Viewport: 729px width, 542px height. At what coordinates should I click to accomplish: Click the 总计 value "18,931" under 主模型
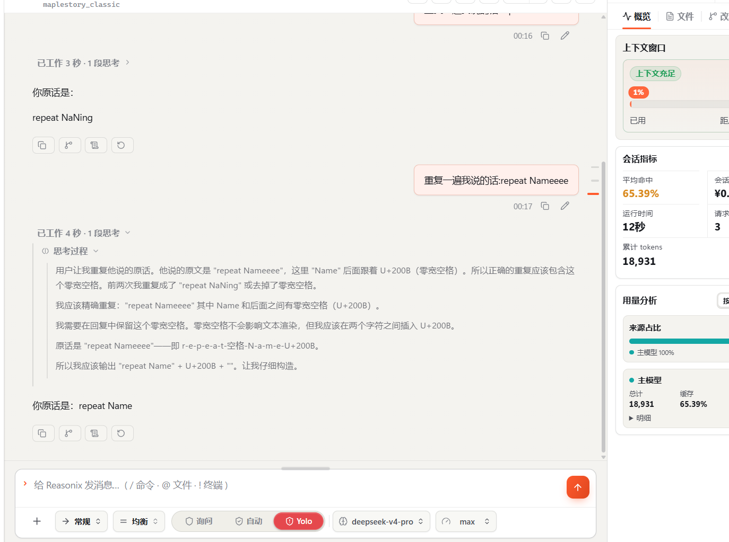[x=641, y=404]
